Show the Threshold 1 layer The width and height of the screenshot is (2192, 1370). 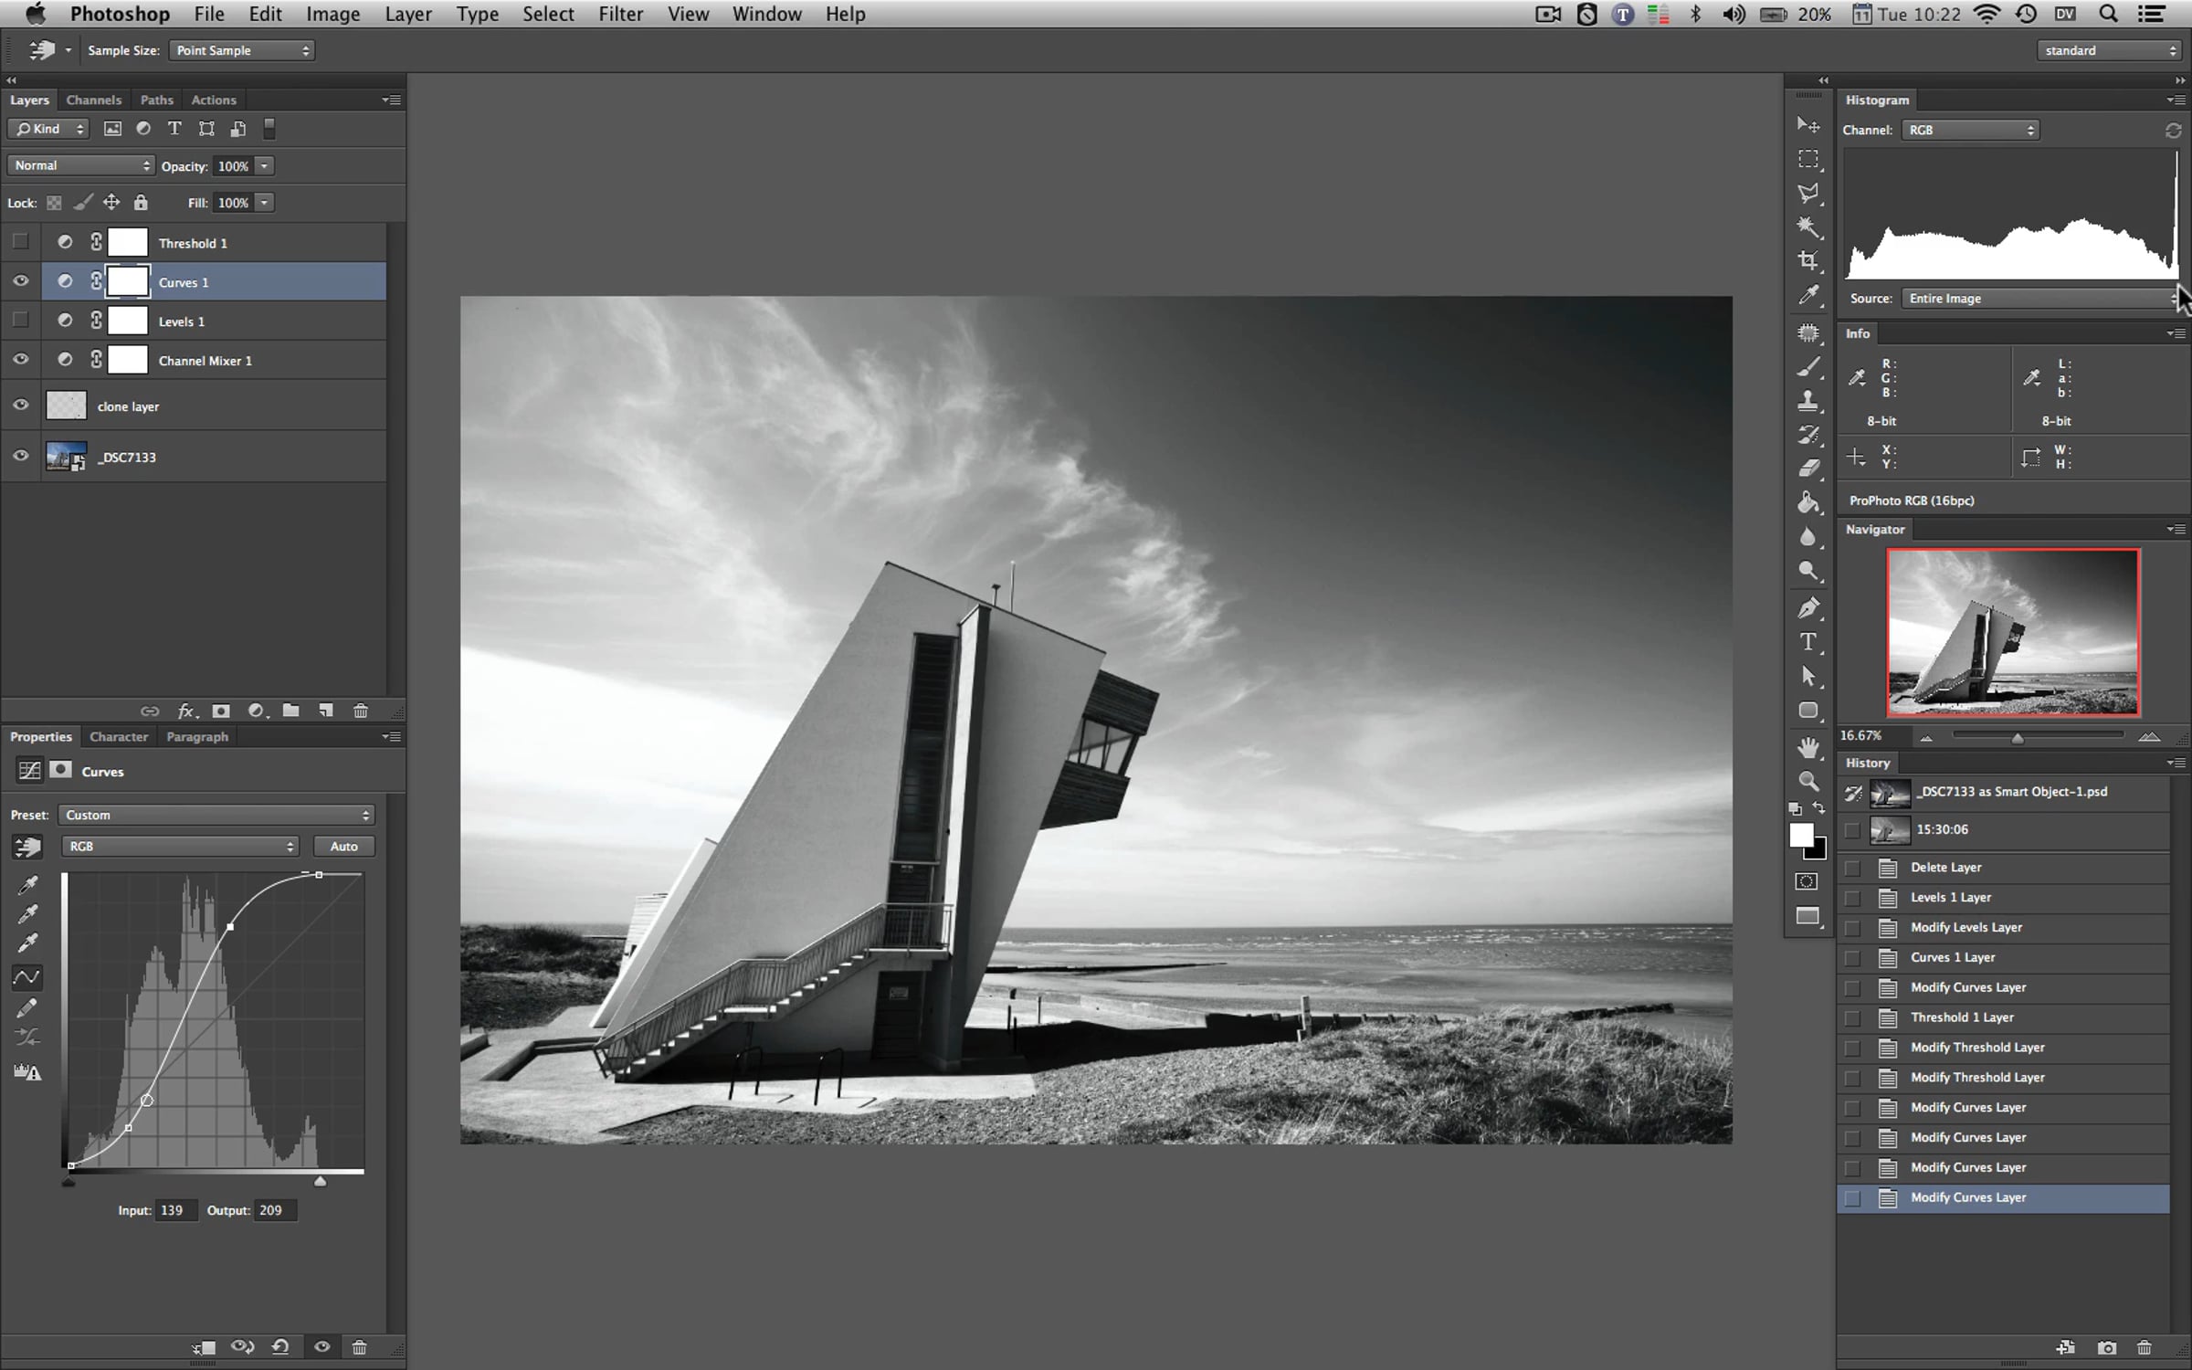(x=20, y=242)
